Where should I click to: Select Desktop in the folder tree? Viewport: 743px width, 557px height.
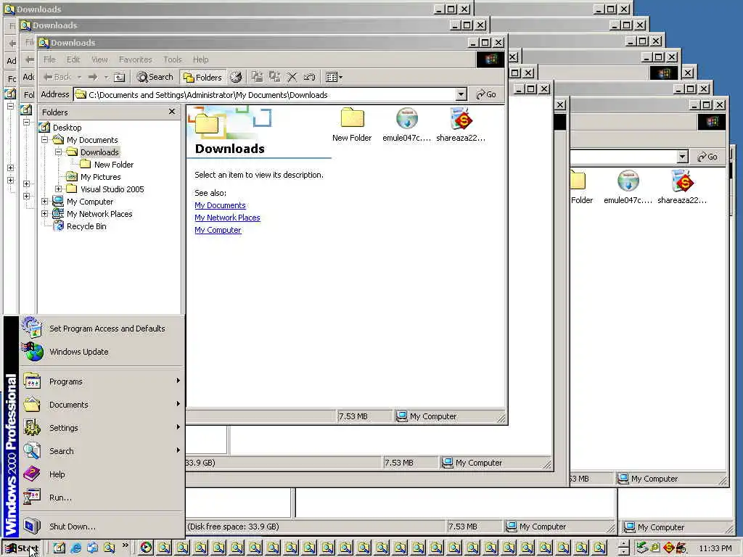67,128
